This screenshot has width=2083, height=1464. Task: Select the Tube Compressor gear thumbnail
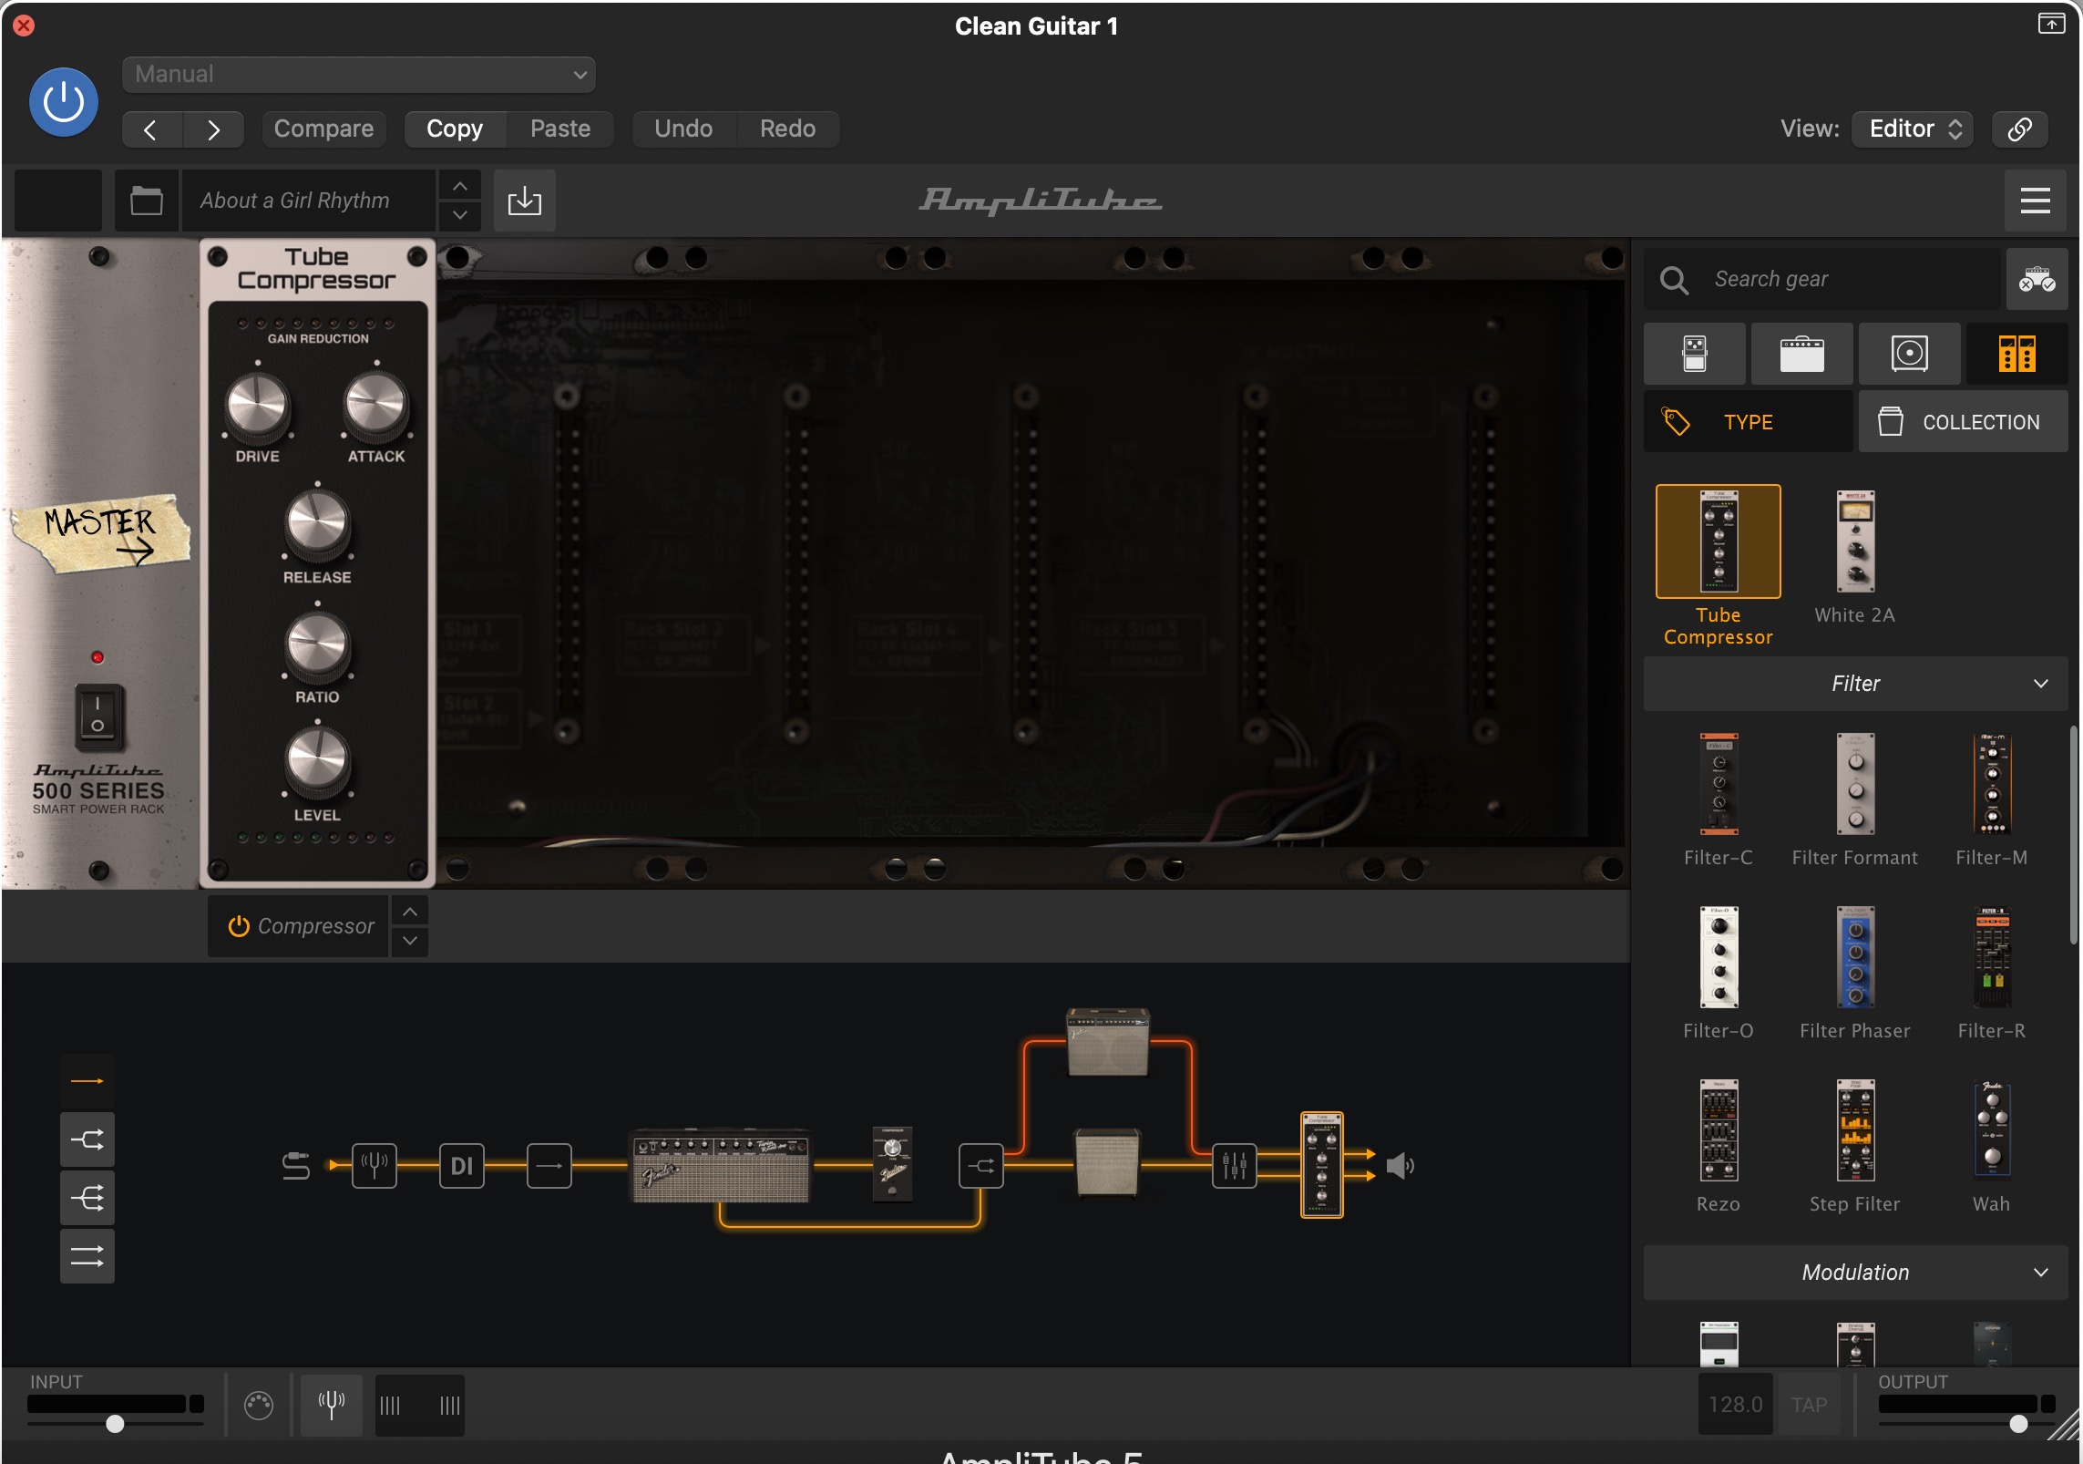pyautogui.click(x=1718, y=541)
